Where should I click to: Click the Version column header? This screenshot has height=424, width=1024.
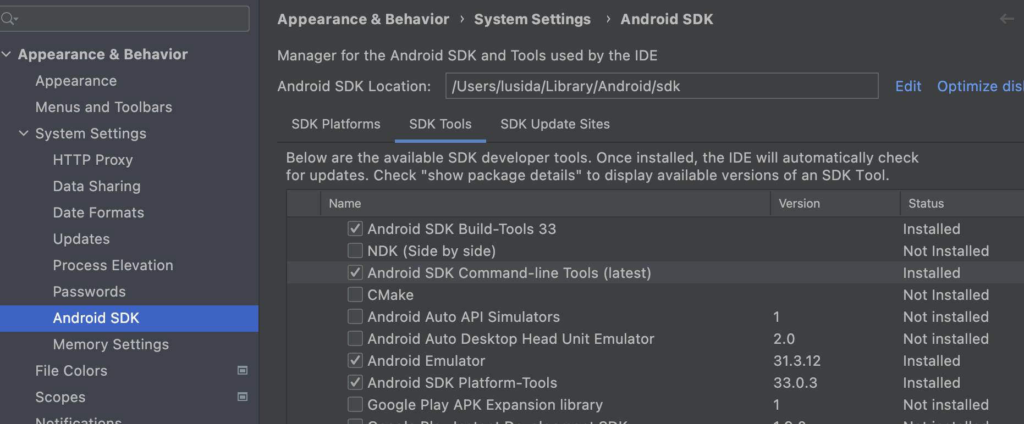pyautogui.click(x=835, y=203)
